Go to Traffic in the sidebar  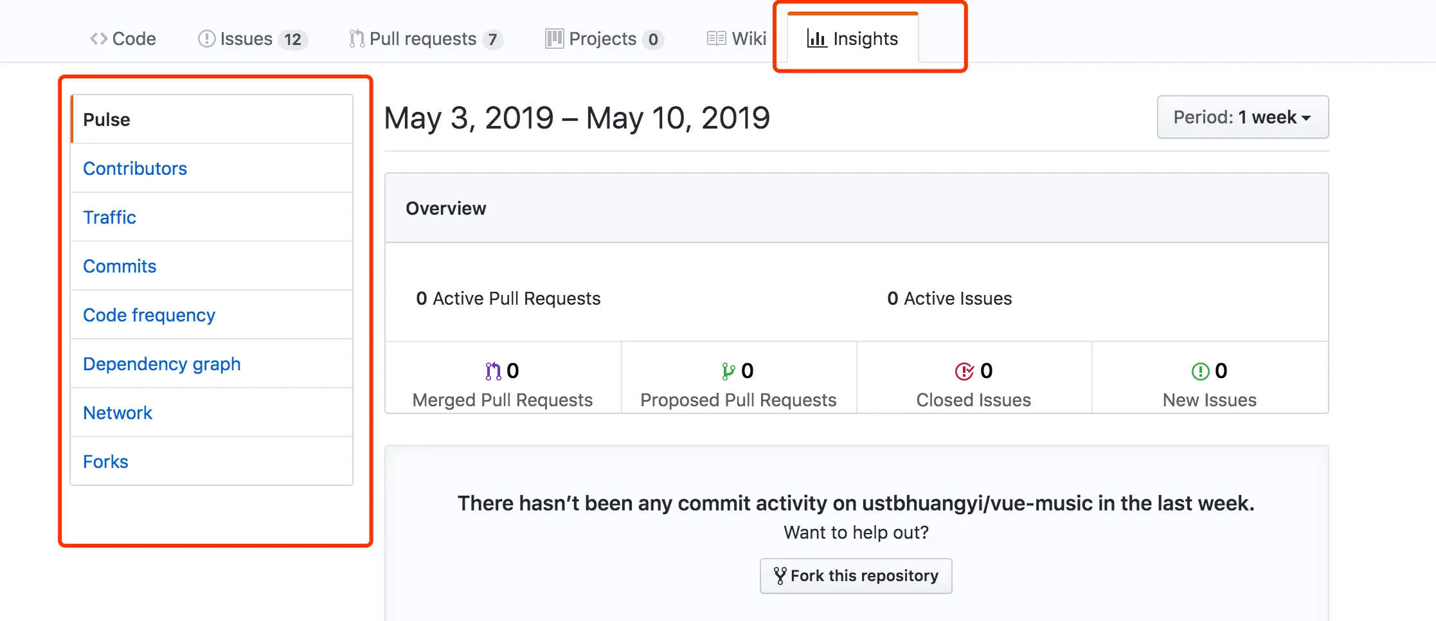pyautogui.click(x=109, y=217)
